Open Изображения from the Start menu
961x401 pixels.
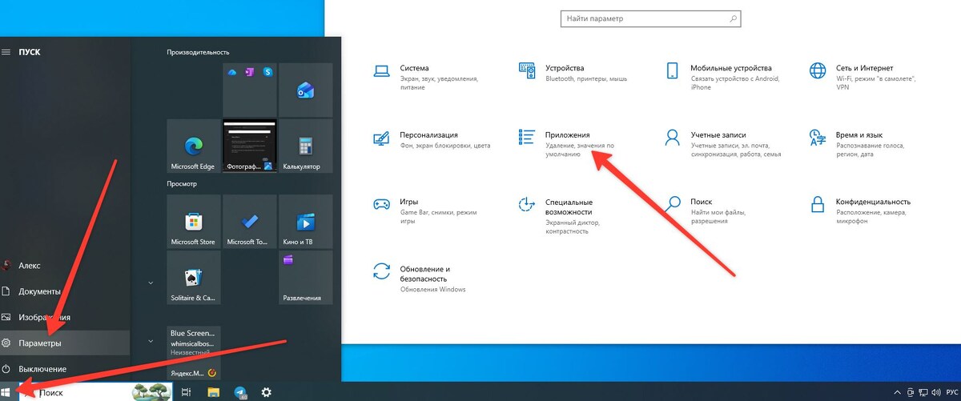click(x=64, y=317)
